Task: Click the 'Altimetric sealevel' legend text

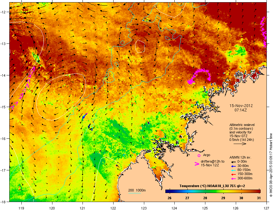Action: [x=242, y=125]
